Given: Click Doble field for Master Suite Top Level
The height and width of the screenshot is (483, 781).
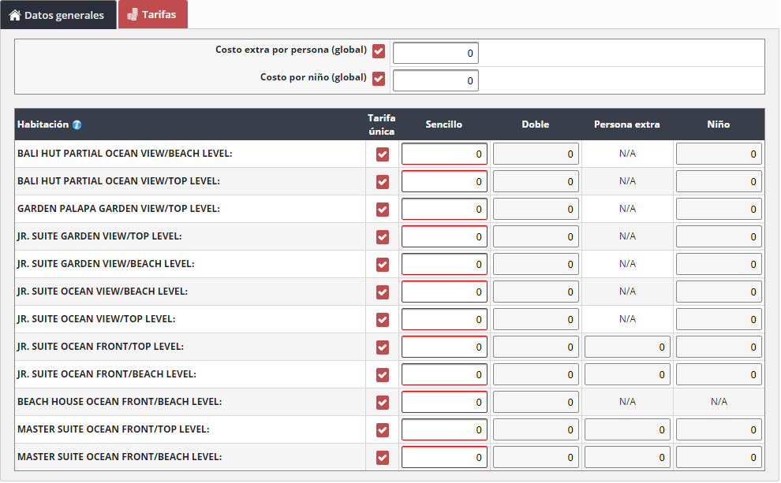Looking at the screenshot, I should tap(536, 430).
